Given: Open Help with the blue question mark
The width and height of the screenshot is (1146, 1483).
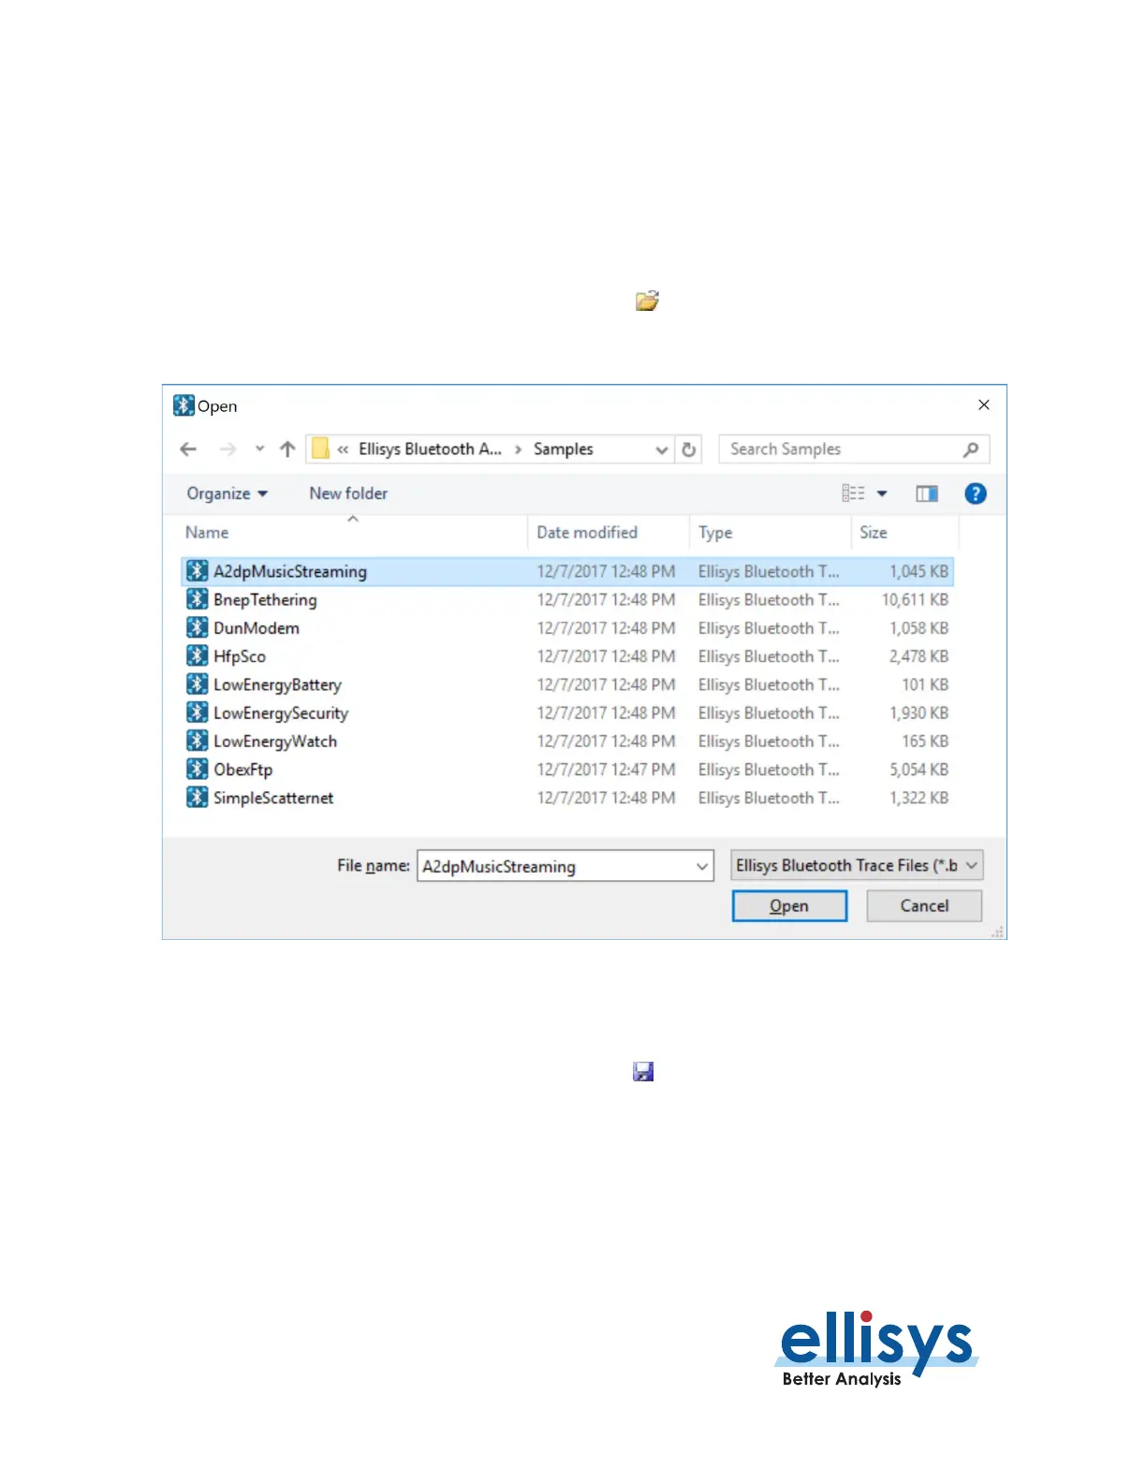Looking at the screenshot, I should pyautogui.click(x=976, y=493).
